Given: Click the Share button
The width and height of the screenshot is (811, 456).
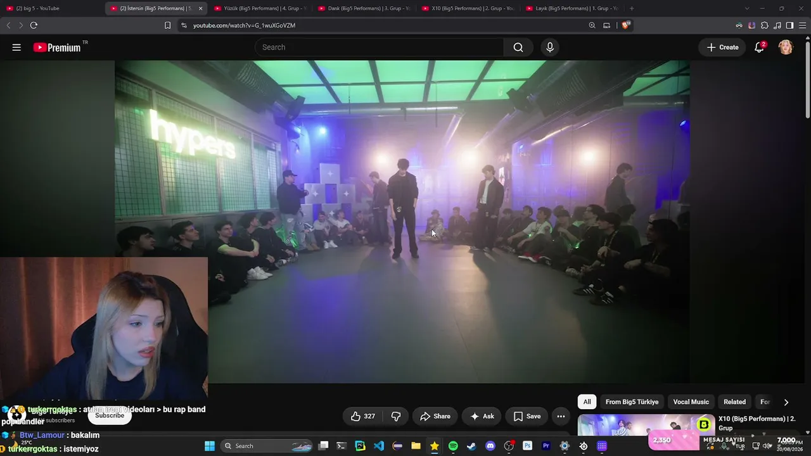Looking at the screenshot, I should click(x=435, y=416).
